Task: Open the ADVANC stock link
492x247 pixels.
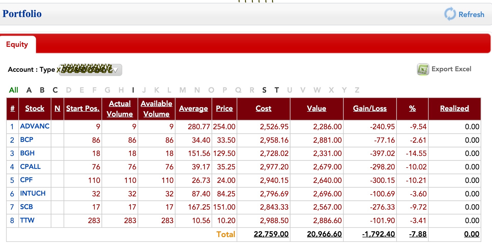Action: pos(35,126)
